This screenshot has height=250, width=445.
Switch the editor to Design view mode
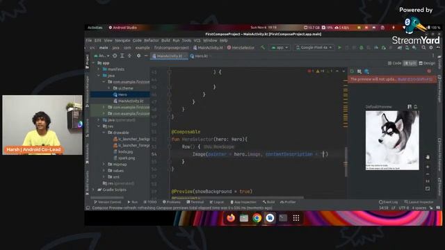[427, 63]
